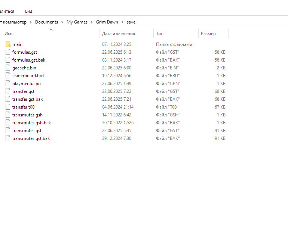Click type Файл "BIN"
This screenshot has height=250, width=288.
click(167, 68)
